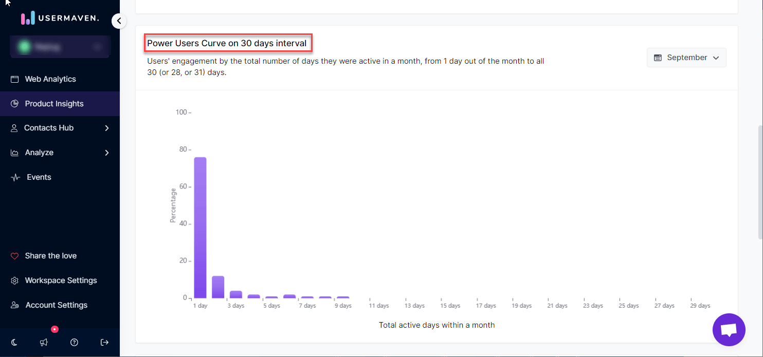Click the Usermaven logo
Image resolution: width=763 pixels, height=357 pixels.
point(60,19)
